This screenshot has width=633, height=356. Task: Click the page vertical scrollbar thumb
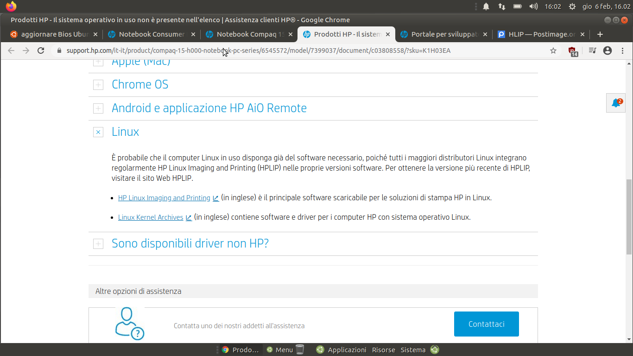[x=629, y=216]
